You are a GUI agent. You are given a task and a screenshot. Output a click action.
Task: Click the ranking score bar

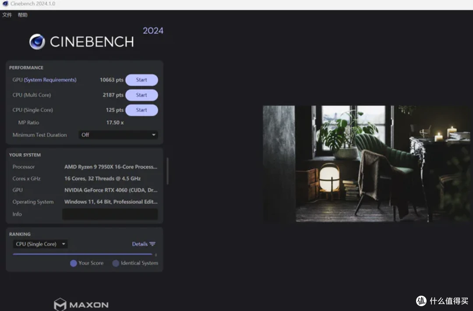[82, 254]
